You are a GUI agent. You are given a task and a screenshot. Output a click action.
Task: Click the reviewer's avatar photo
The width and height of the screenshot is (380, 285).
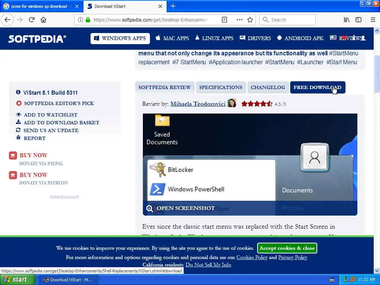[x=232, y=103]
